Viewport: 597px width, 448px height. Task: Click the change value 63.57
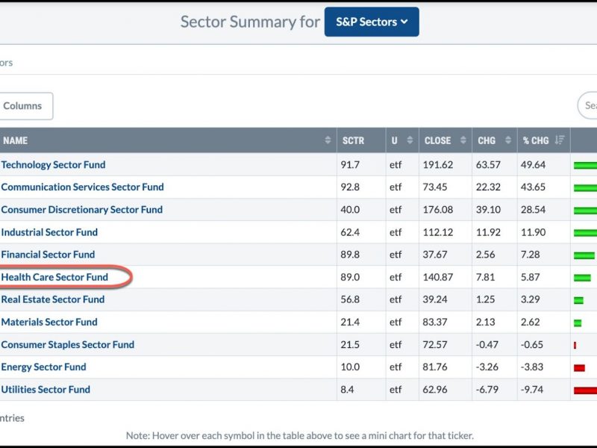click(488, 164)
